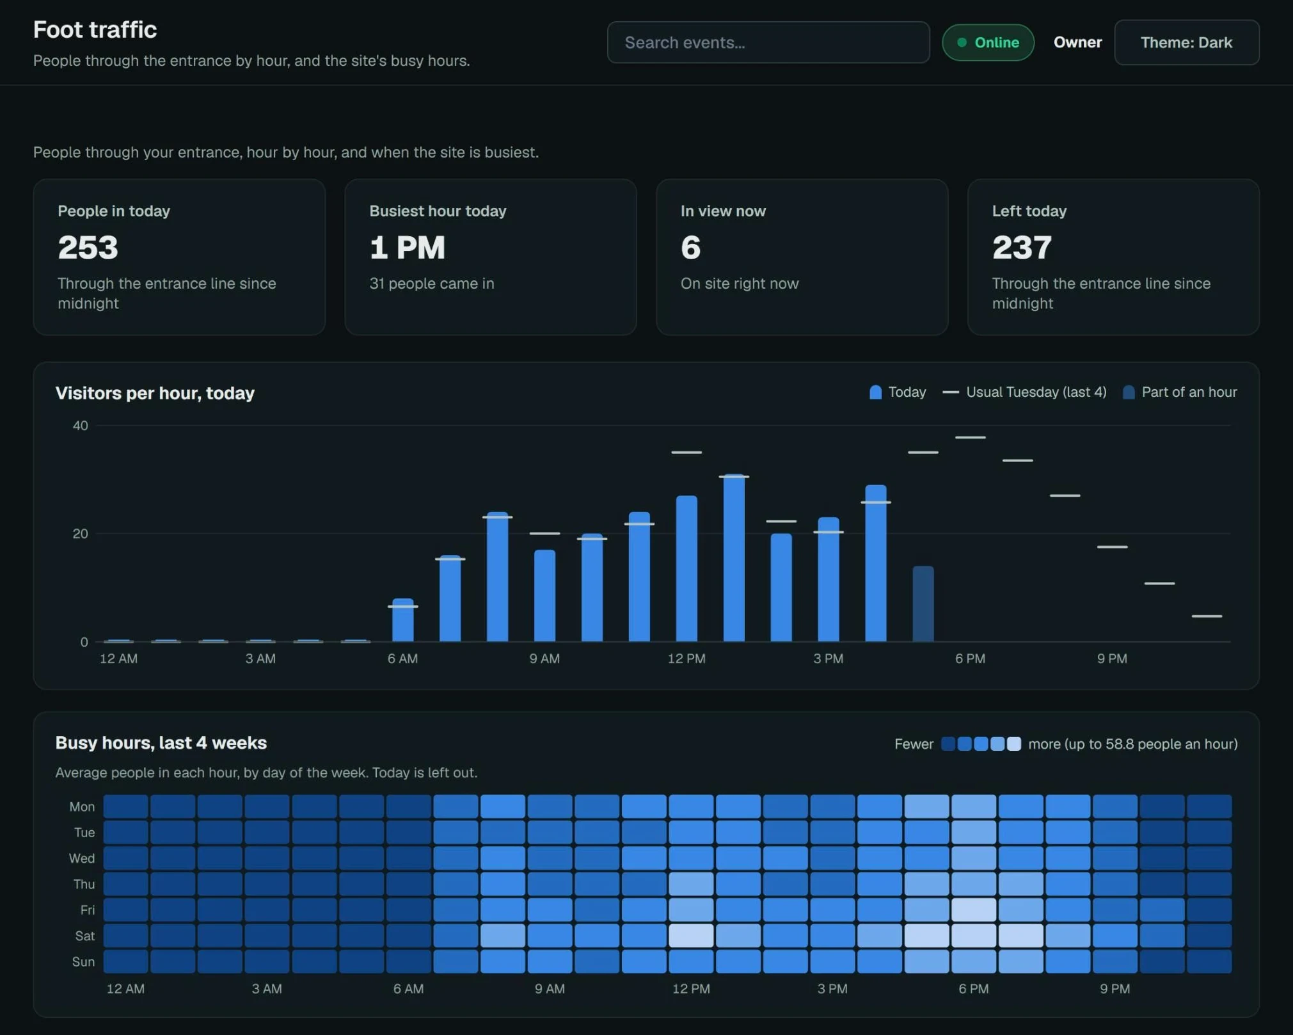
Task: Click the darkest Fewer legend swatch
Action: click(948, 744)
